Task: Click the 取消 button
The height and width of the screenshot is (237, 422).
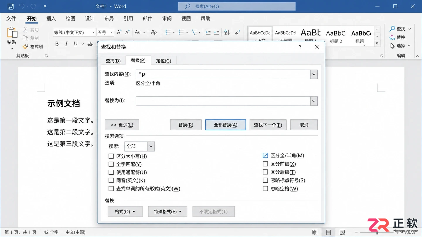Action: click(x=304, y=125)
